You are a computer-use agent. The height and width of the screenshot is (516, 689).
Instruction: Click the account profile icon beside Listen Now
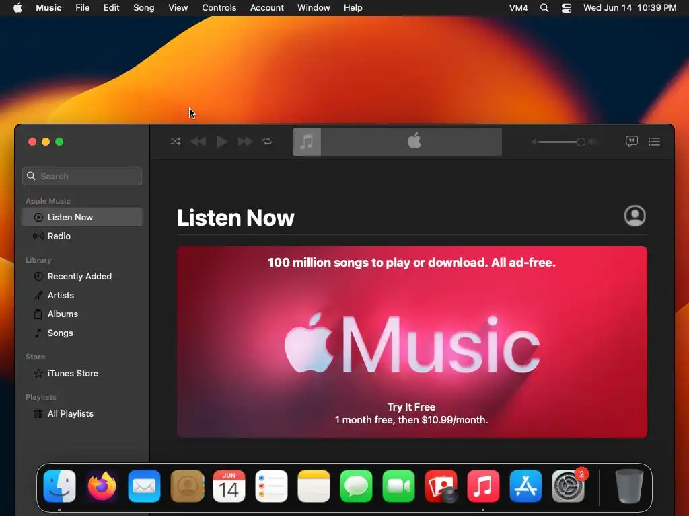click(635, 216)
